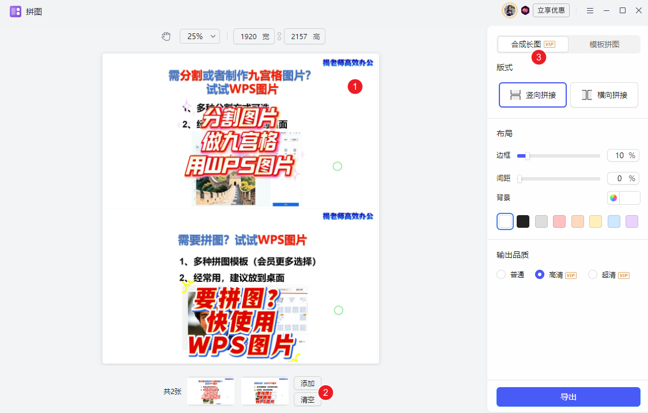Click the vertical stitch layout icon
This screenshot has width=648, height=413.
[x=516, y=95]
